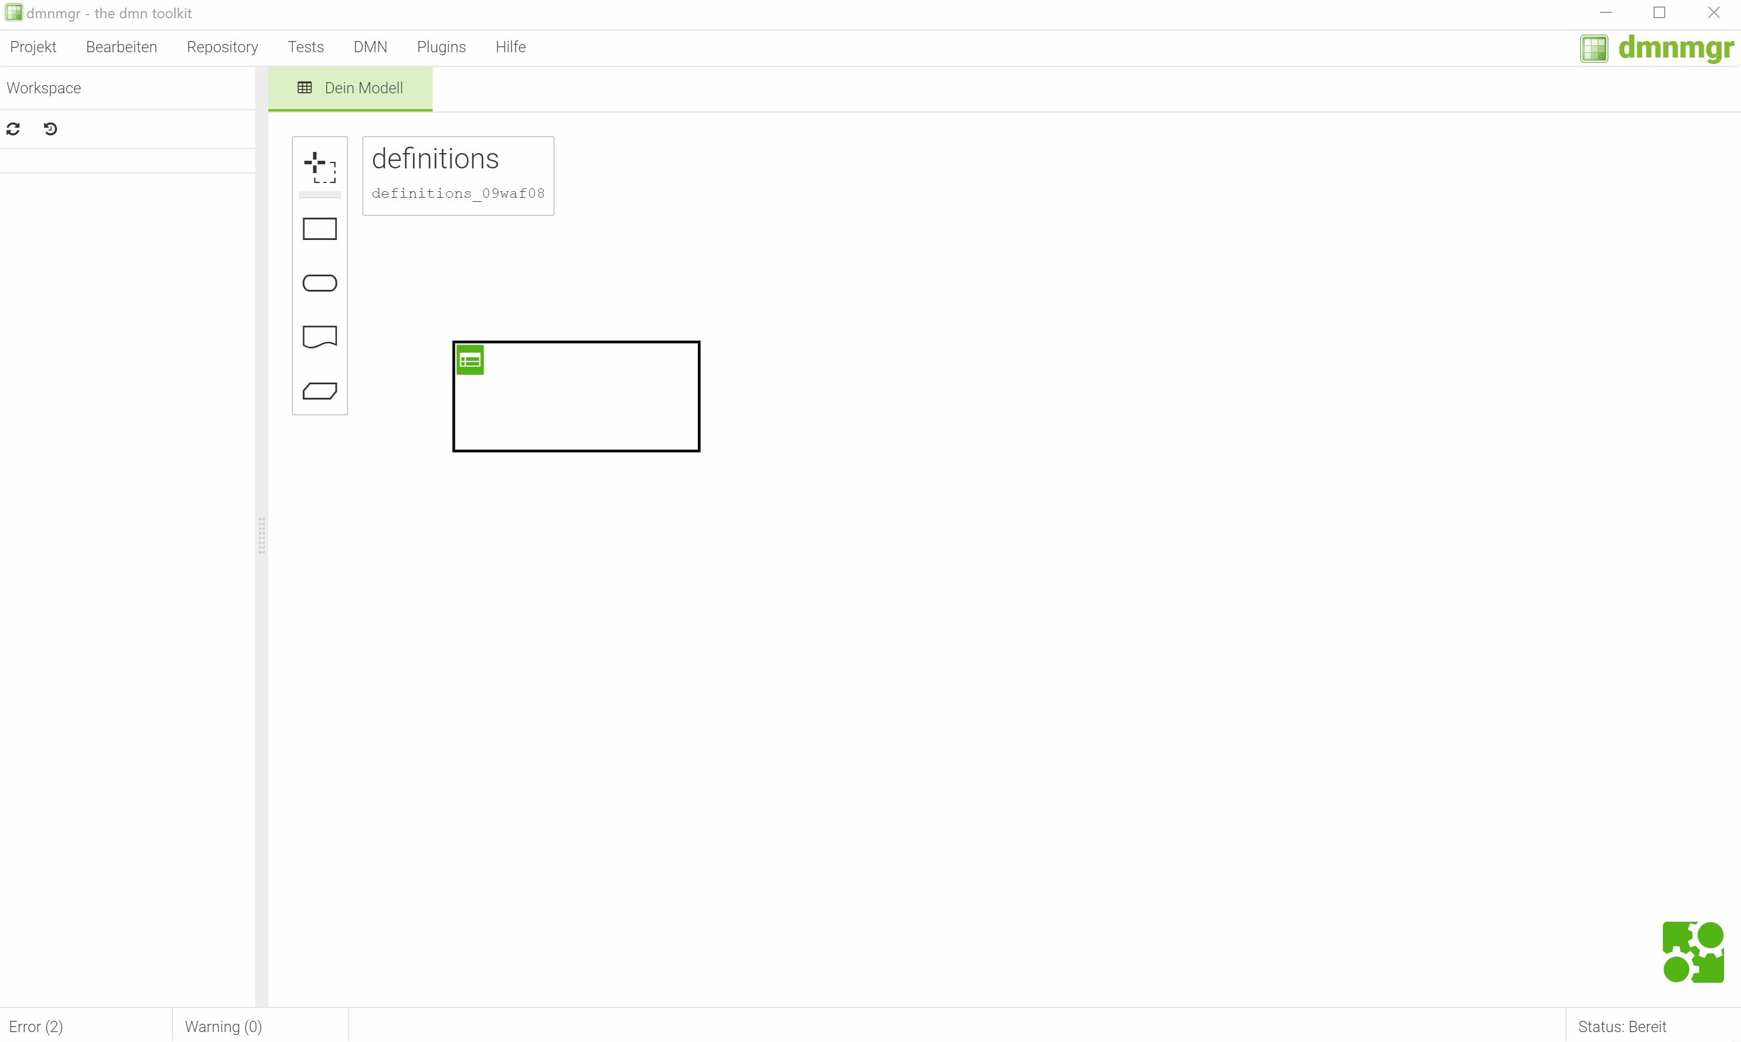Image resolution: width=1741 pixels, height=1042 pixels.
Task: Click the fit-to-screen/center view icon
Action: pyautogui.click(x=319, y=167)
